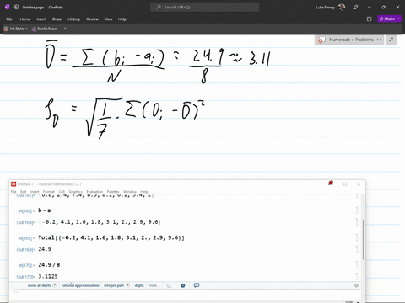Click 'more...' in the suggestions bar

[154, 285]
